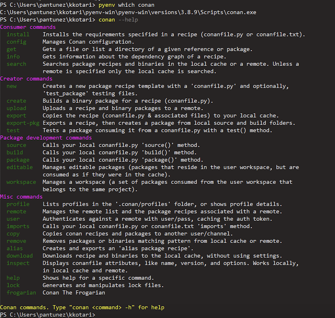Select the 'Package development commands' heading
The width and height of the screenshot is (335, 318).
pos(46,138)
